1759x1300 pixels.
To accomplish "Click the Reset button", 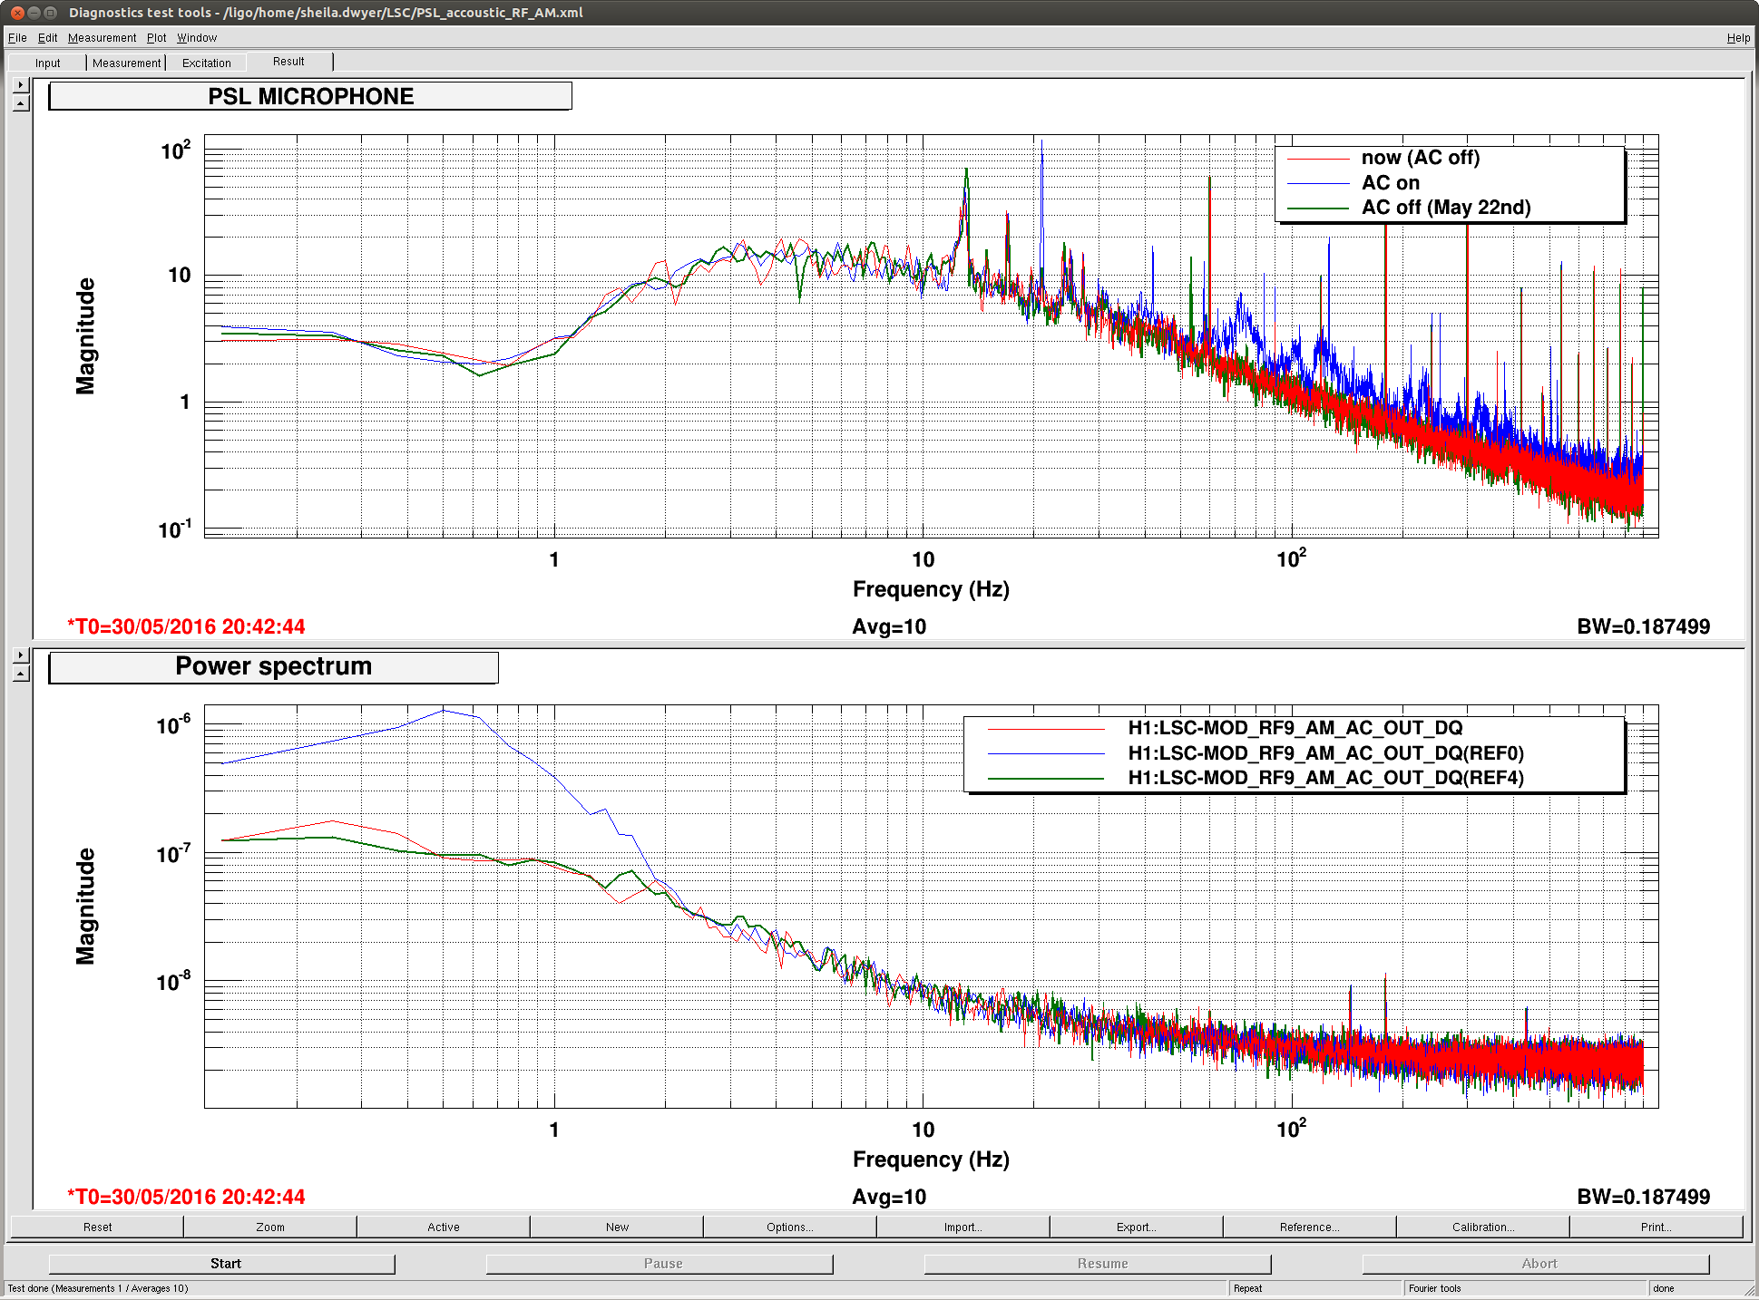I will click(97, 1227).
